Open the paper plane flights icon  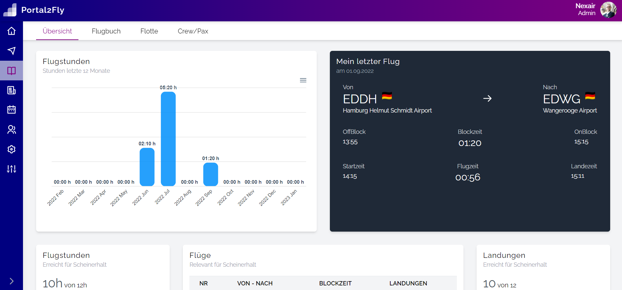11,51
